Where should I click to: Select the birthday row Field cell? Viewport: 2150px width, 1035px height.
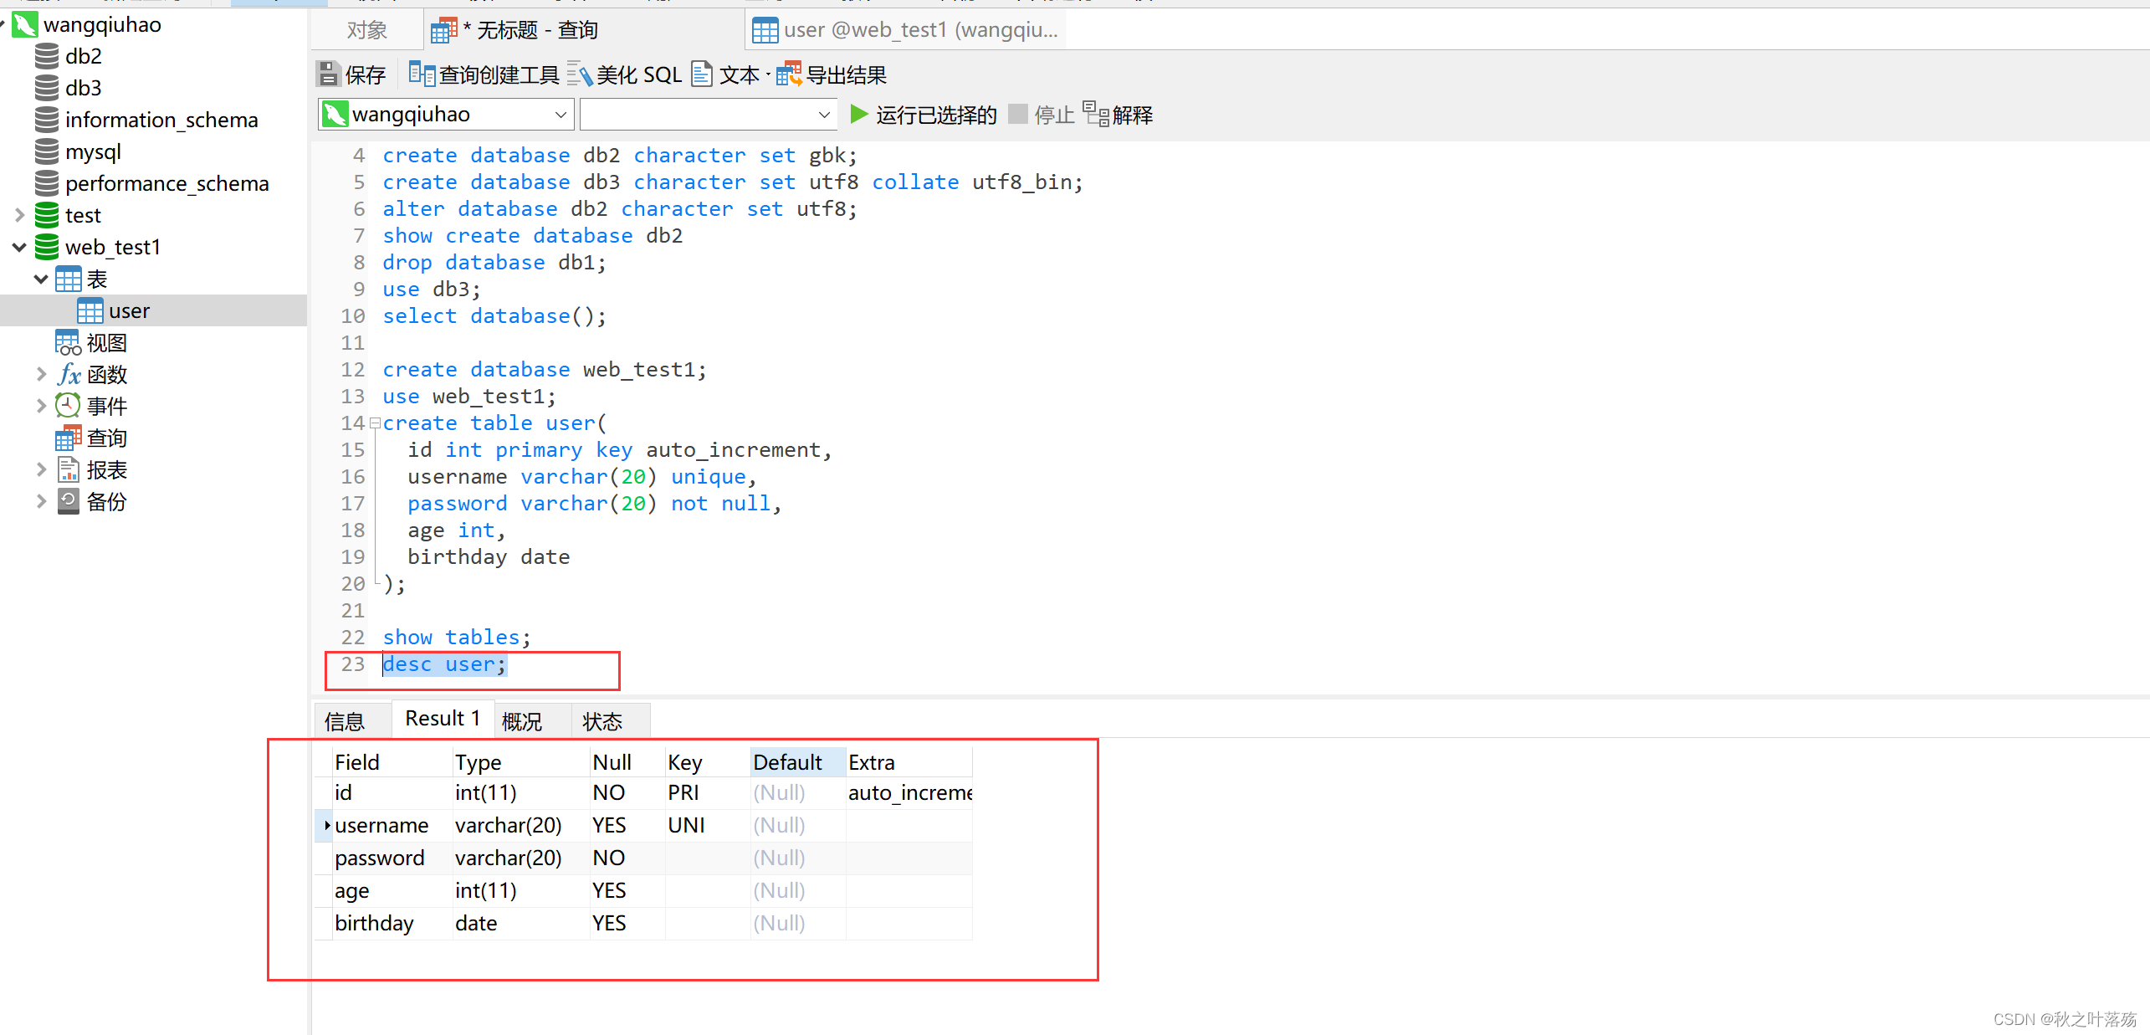pyautogui.click(x=392, y=923)
